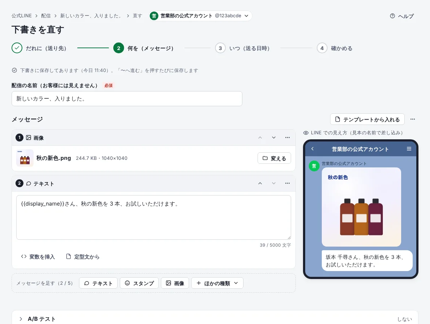Go back to step だれに（送り先）

click(x=39, y=48)
